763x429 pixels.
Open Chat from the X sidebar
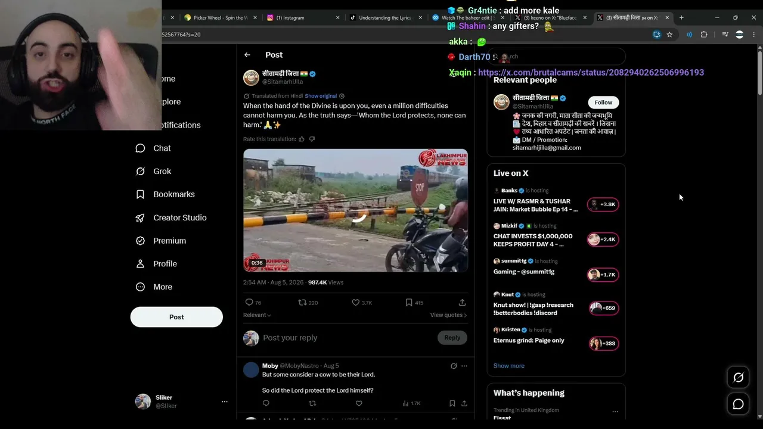153,148
